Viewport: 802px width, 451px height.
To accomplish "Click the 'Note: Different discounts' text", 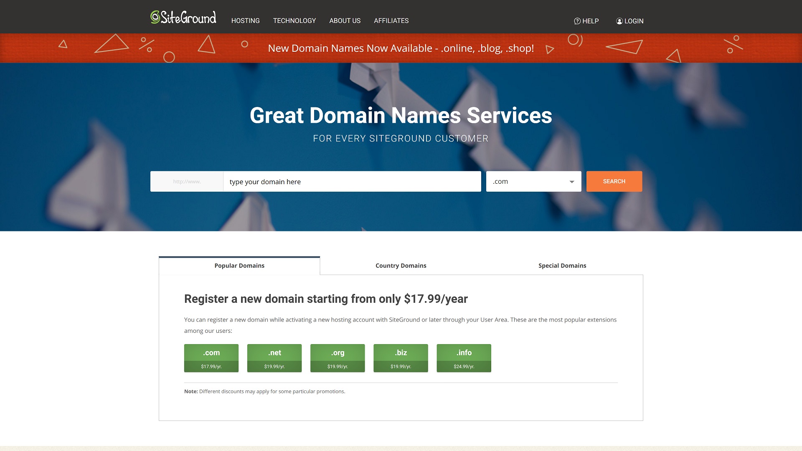I will pos(264,392).
